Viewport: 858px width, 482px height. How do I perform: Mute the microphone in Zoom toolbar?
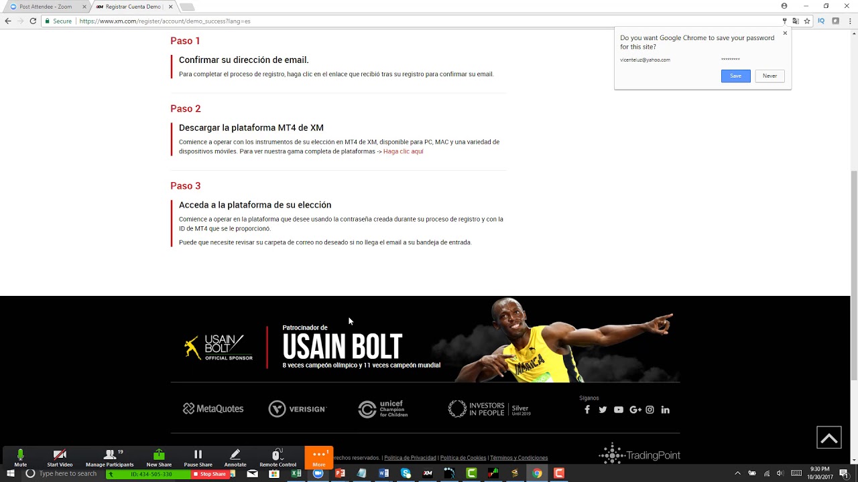tap(20, 458)
